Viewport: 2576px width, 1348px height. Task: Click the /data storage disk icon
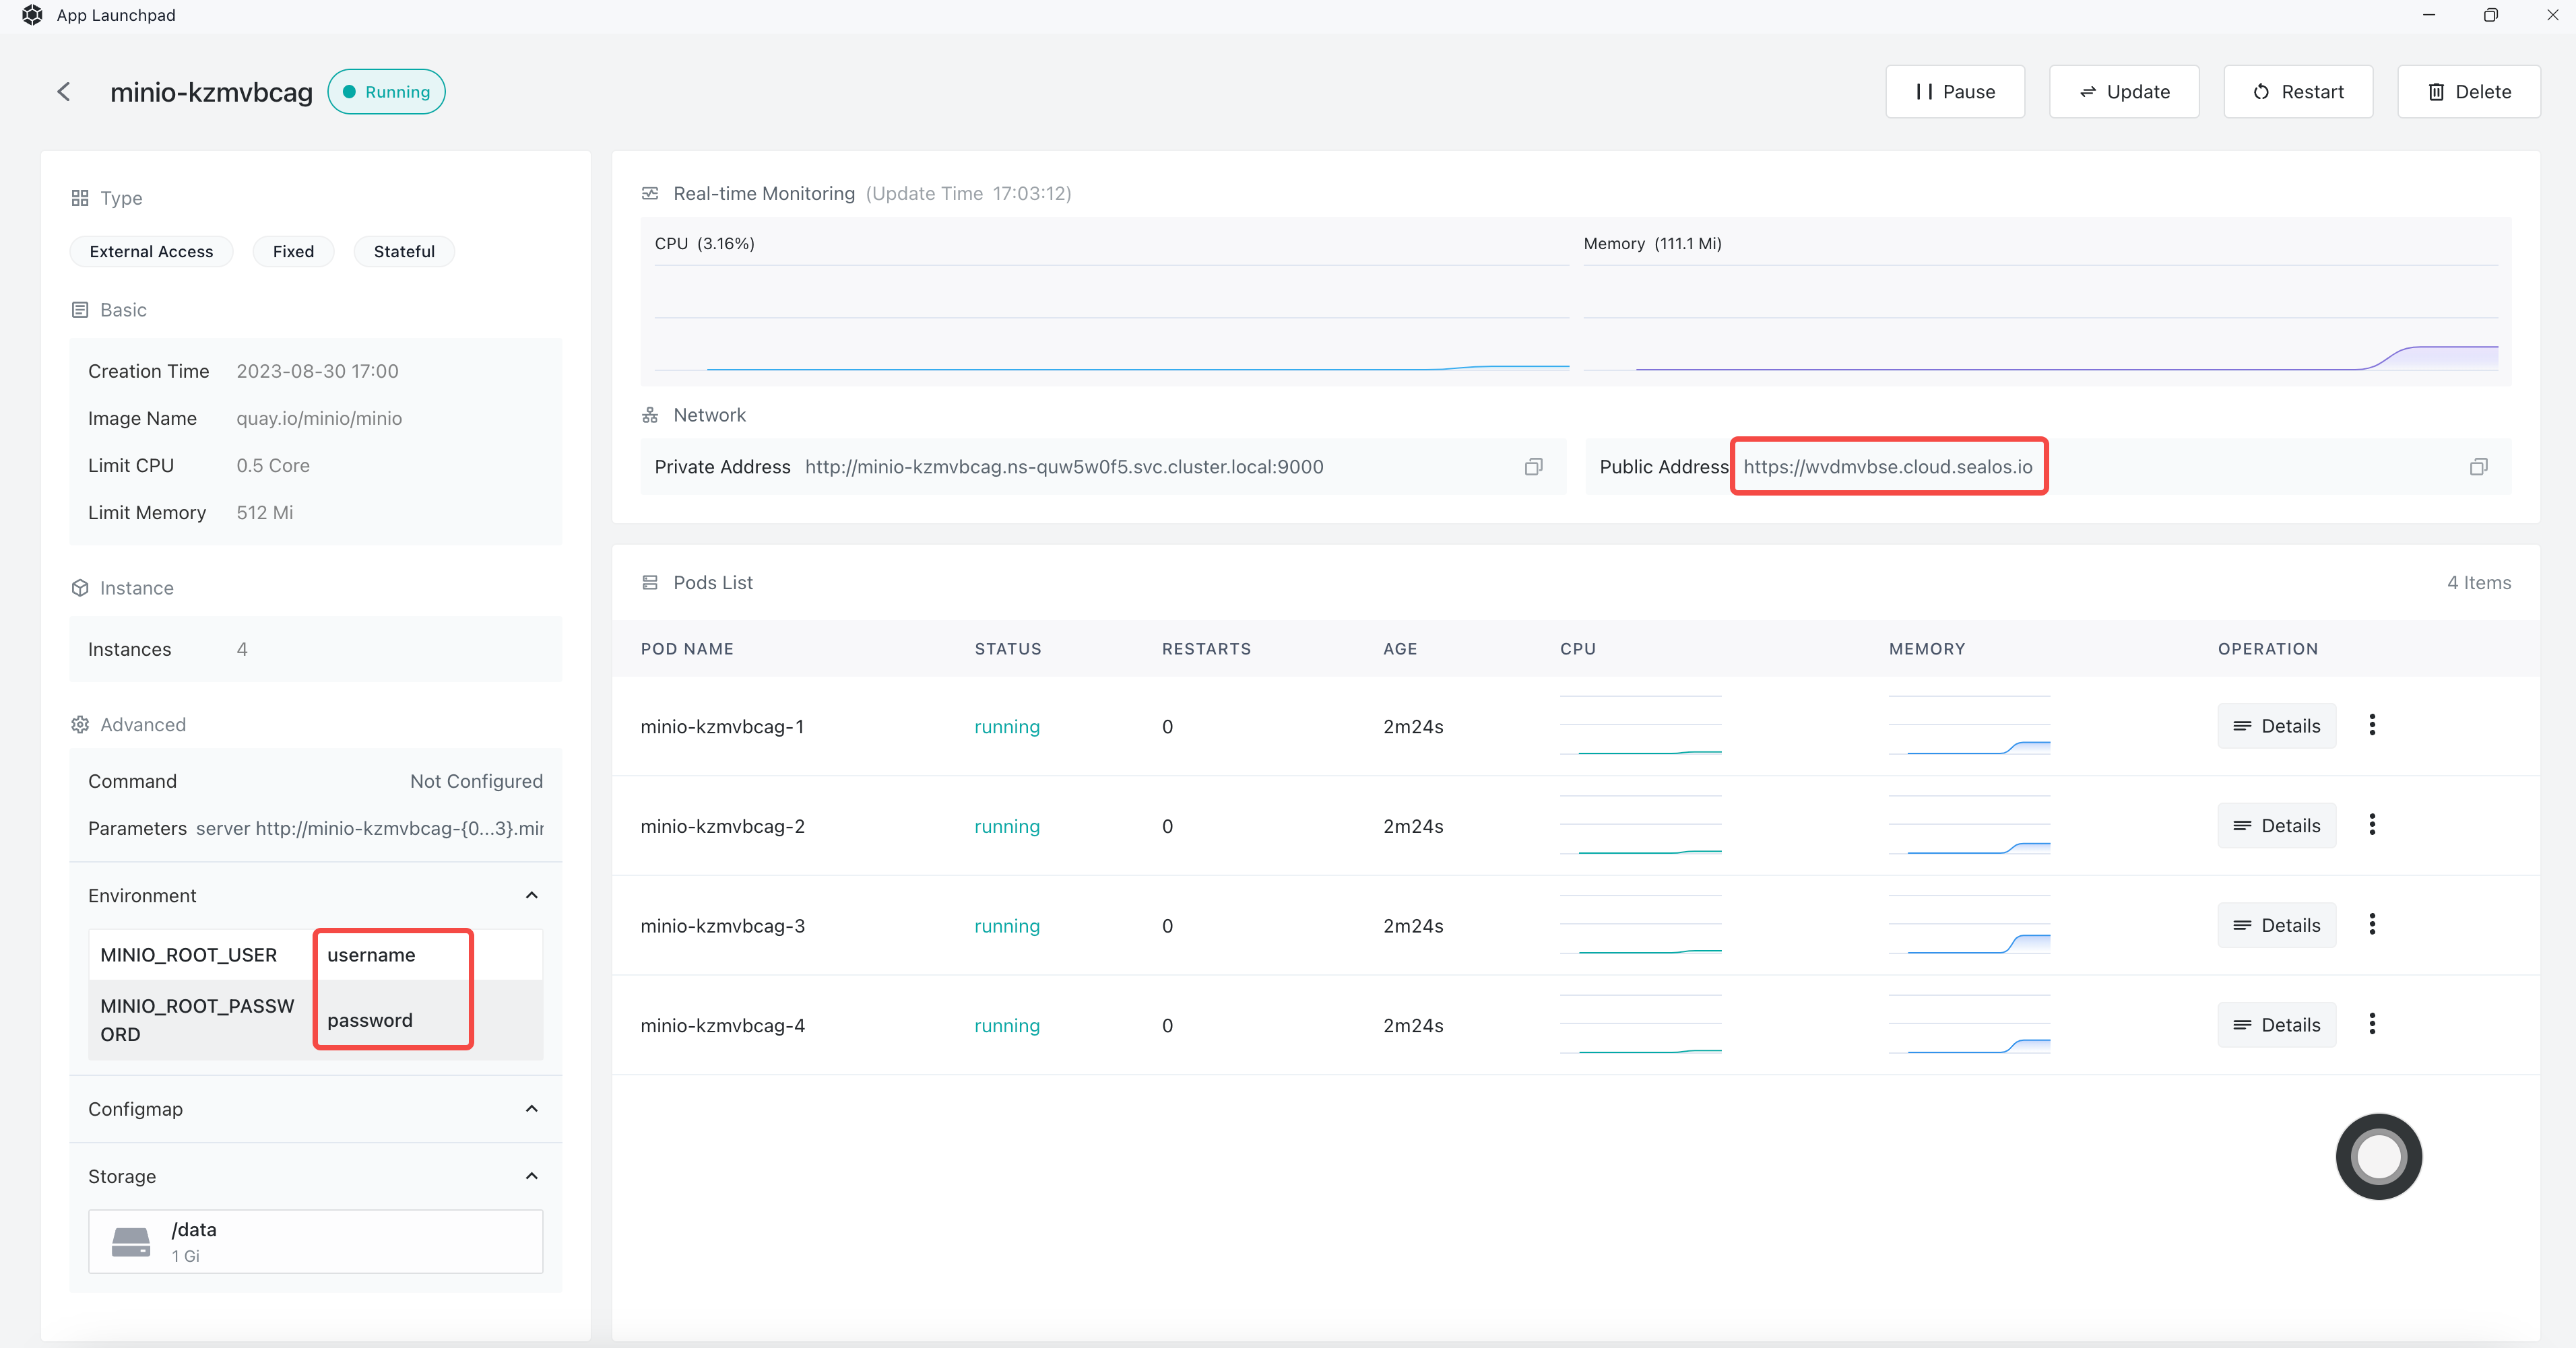131,1242
